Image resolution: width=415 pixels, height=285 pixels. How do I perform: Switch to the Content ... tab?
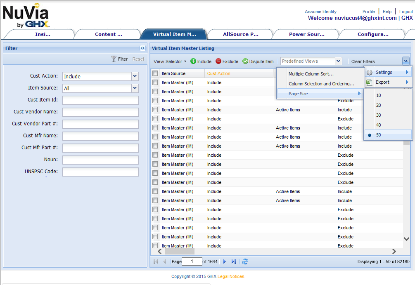(109, 34)
